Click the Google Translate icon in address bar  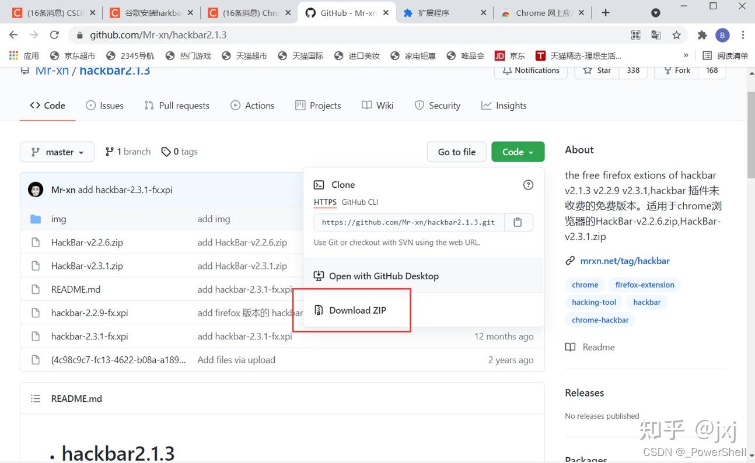point(656,35)
